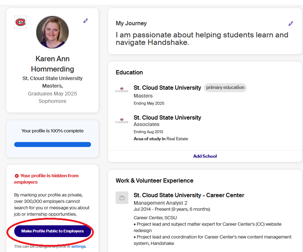This screenshot has width=303, height=252.
Task: Click the primary education badge
Action: [x=225, y=88]
